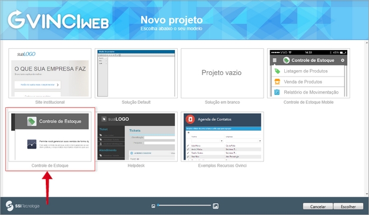Click the red contact icon in Agenda de Contatos
Viewport: 369px width, 215px height.
[x=190, y=119]
